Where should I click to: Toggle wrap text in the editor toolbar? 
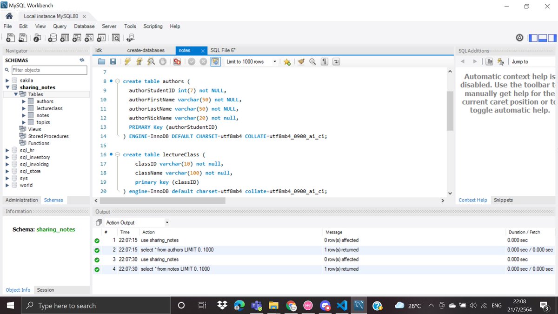coord(336,61)
